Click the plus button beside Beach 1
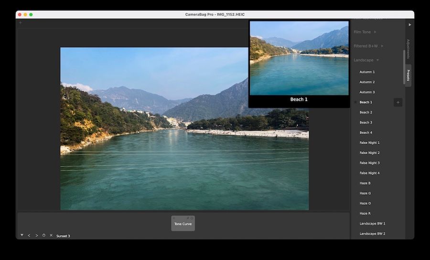430x260 pixels. [x=398, y=102]
